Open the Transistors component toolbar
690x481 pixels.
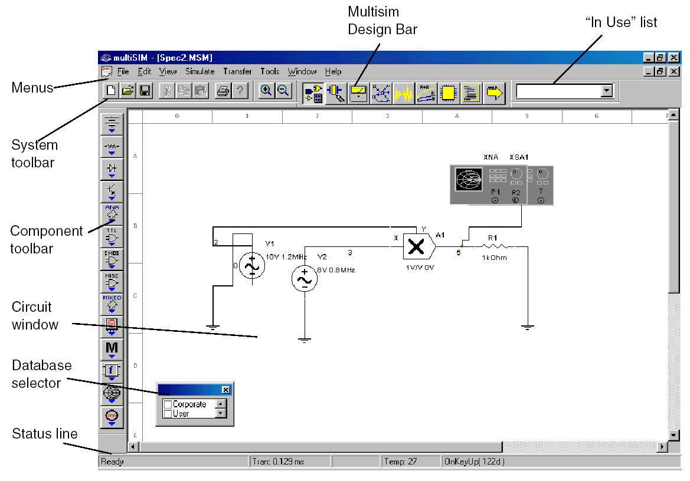pos(112,192)
